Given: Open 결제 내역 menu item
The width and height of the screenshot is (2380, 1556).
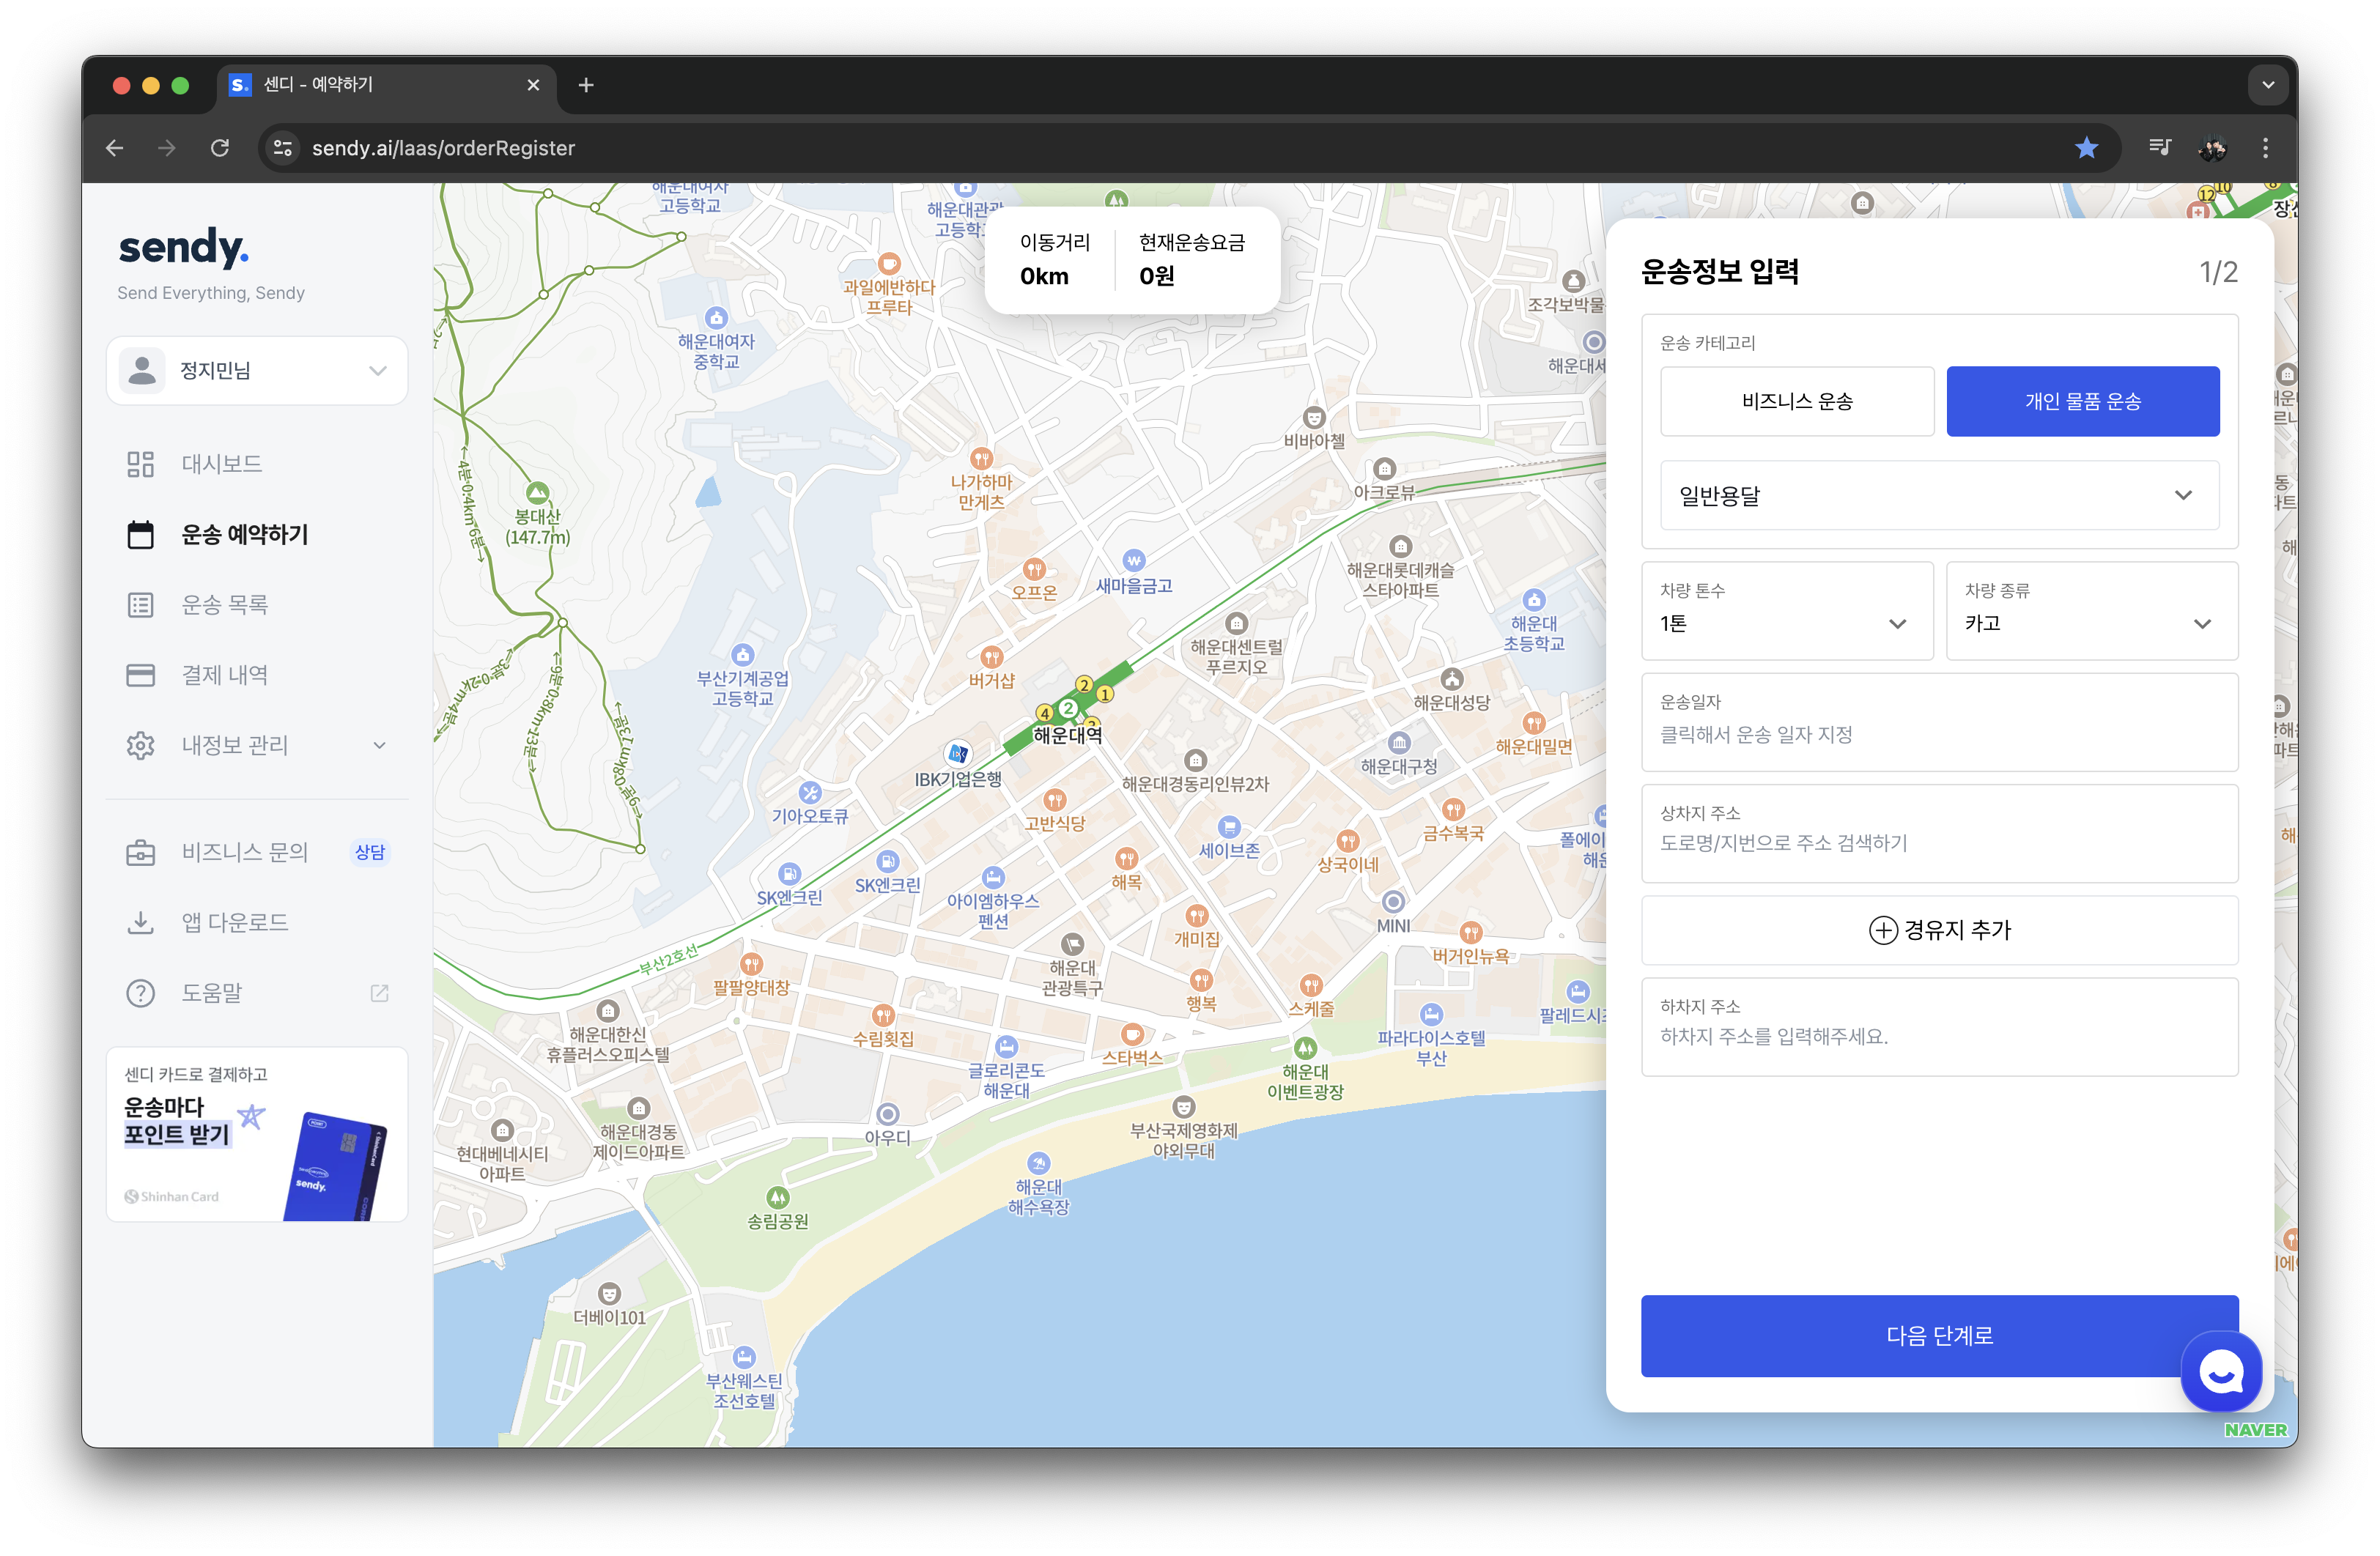Looking at the screenshot, I should [x=225, y=675].
